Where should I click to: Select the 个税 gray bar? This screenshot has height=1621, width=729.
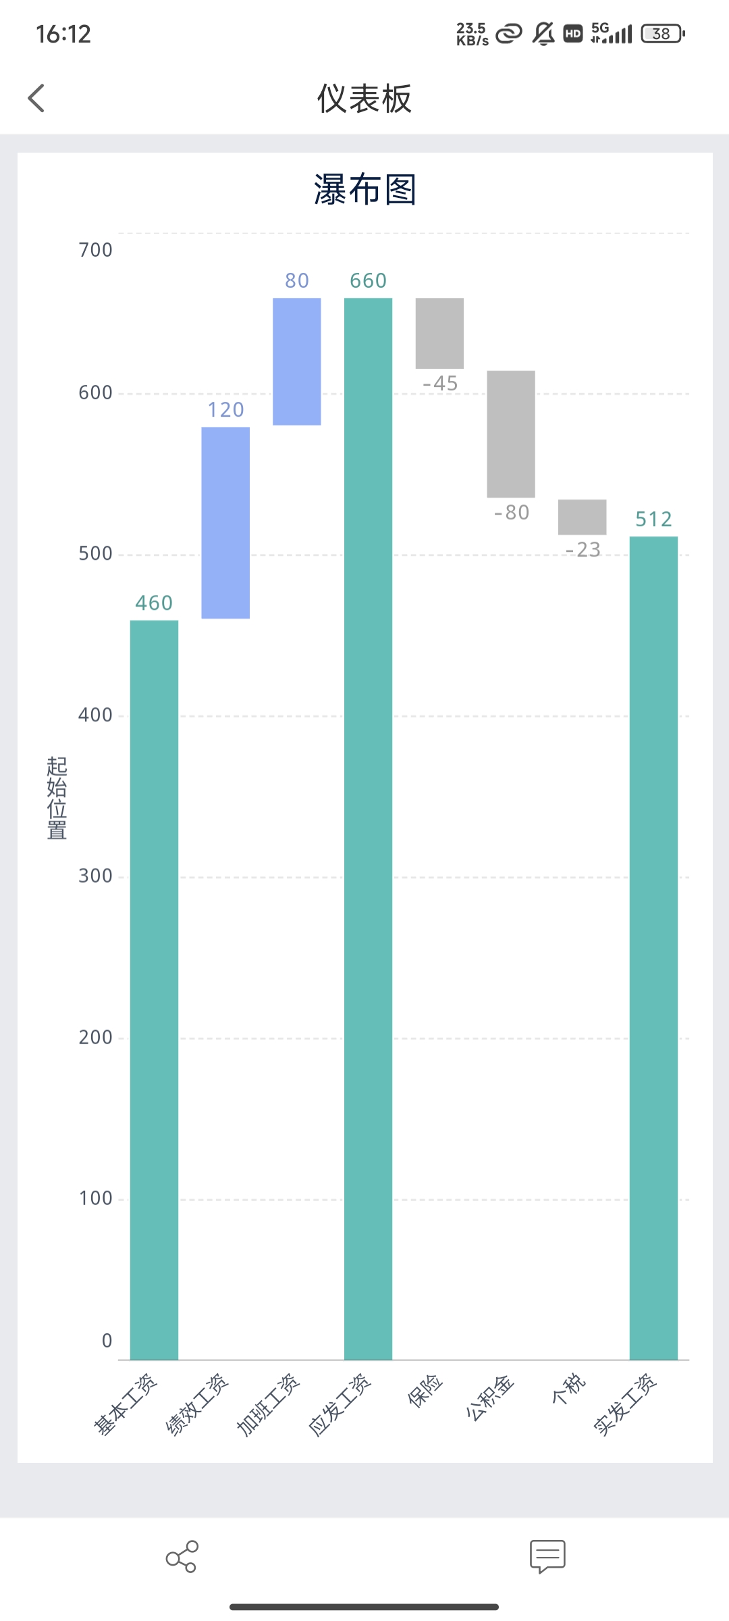click(582, 517)
